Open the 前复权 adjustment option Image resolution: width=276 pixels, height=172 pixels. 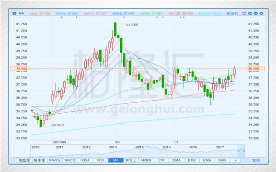click(x=232, y=13)
